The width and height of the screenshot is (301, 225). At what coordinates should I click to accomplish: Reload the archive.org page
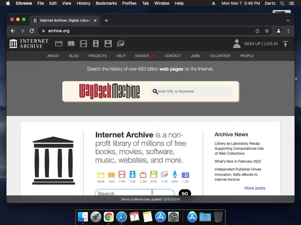(x=32, y=31)
